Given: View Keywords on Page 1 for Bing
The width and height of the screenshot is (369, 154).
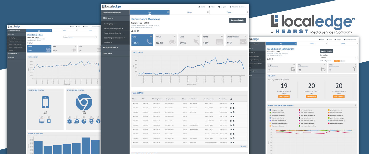Looking at the screenshot, I should (311, 97).
